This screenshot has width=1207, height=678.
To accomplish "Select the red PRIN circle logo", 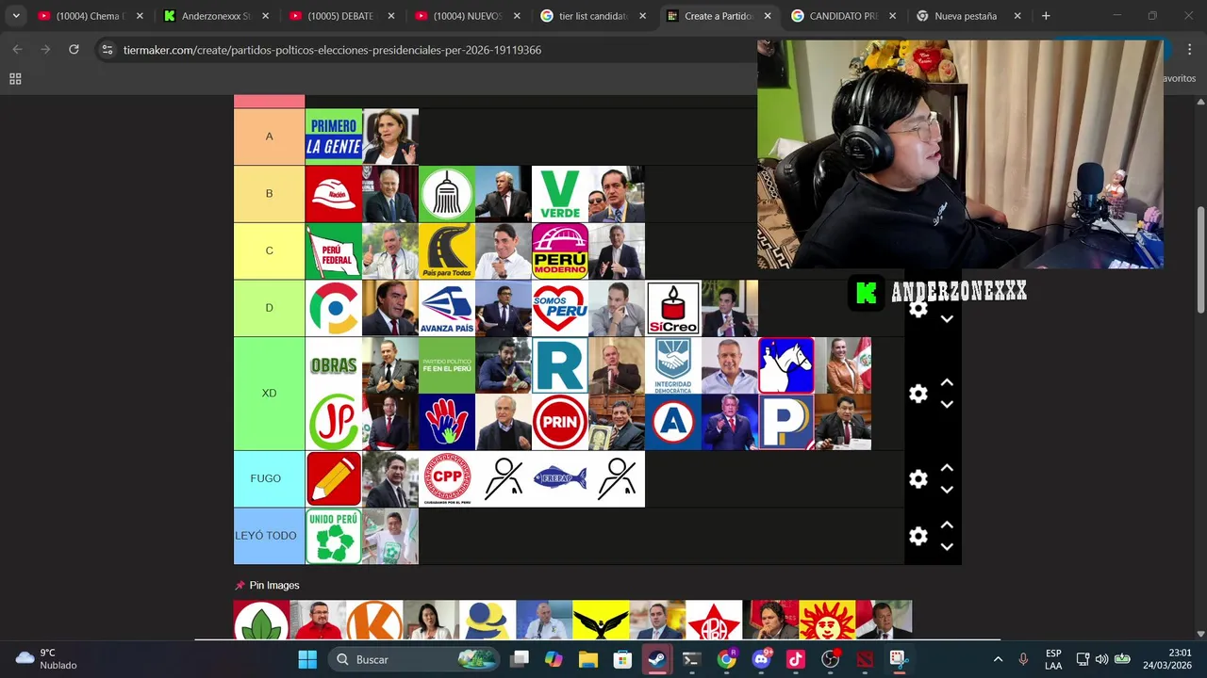I will point(560,422).
